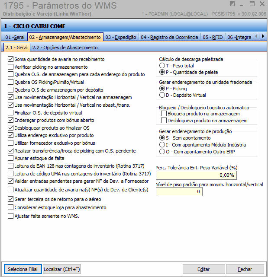The image size is (268, 277).
Task: Open 04 - Registro de Ocorrência tab
Action: click(169, 37)
